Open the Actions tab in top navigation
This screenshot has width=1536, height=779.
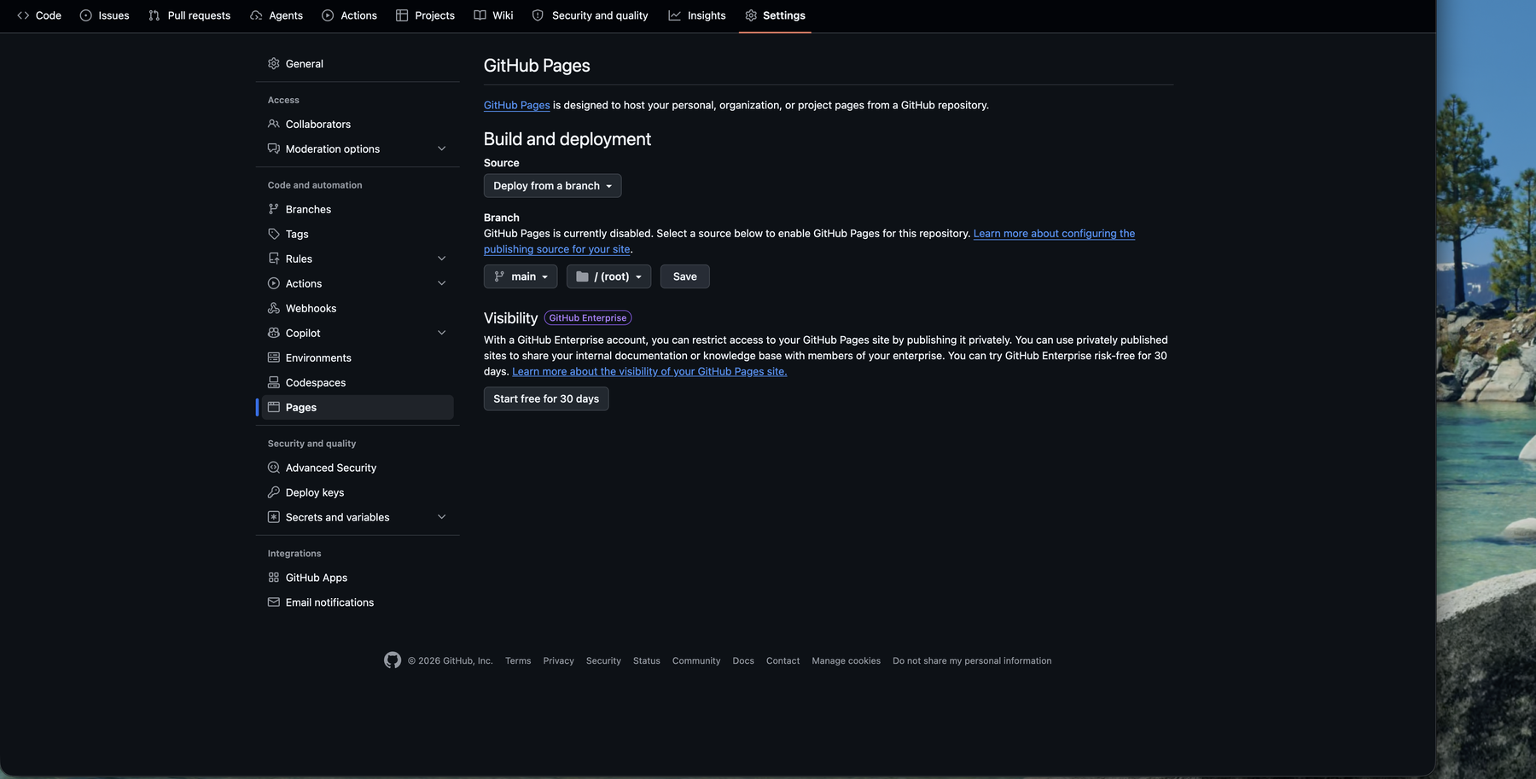349,15
